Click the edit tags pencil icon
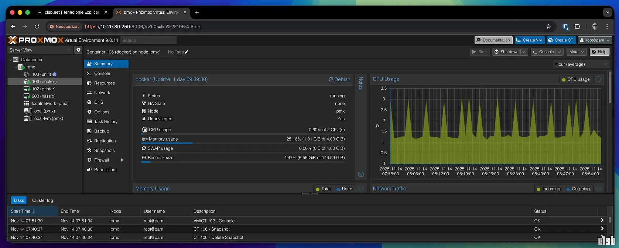 click(x=187, y=52)
